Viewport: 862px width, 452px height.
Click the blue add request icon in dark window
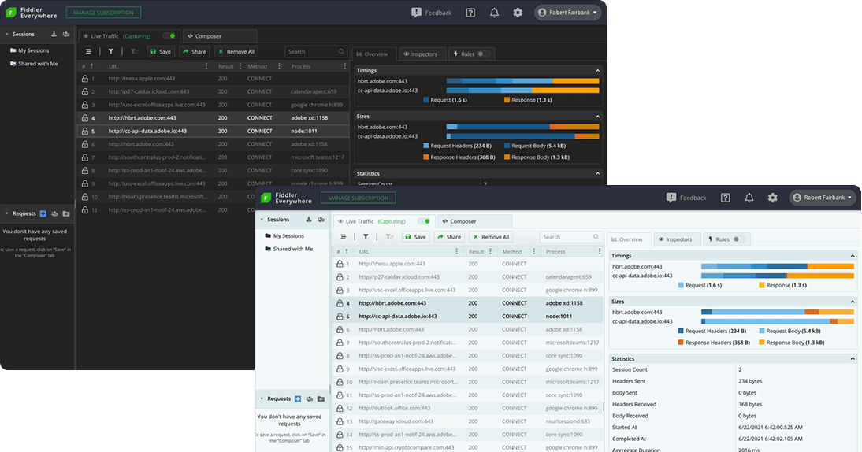click(43, 213)
